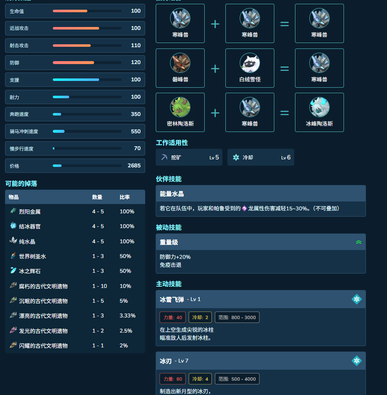
Task: Click the 纯水晶 item icon
Action: click(x=13, y=241)
